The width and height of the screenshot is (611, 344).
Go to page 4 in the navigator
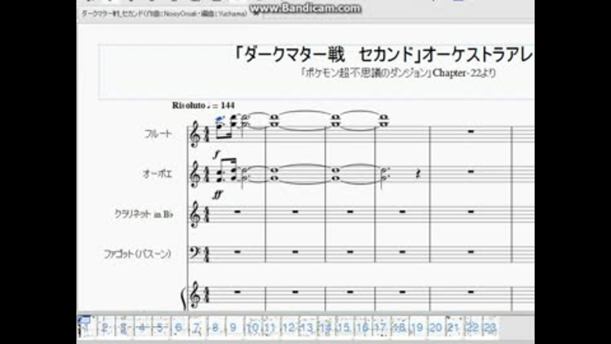tap(143, 327)
